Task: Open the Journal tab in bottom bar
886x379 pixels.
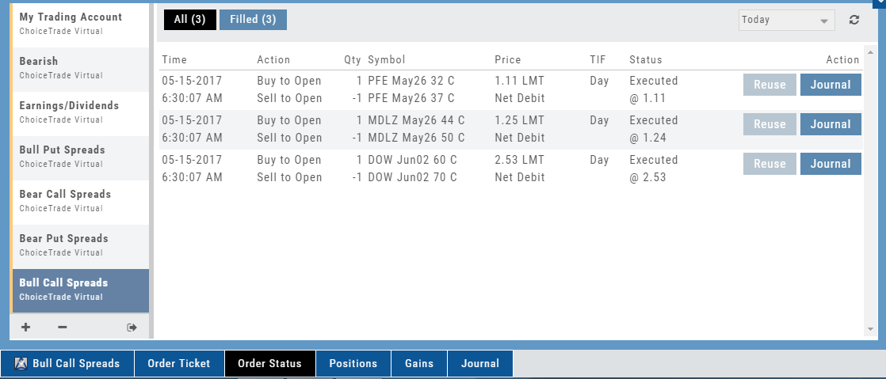Action: (480, 364)
